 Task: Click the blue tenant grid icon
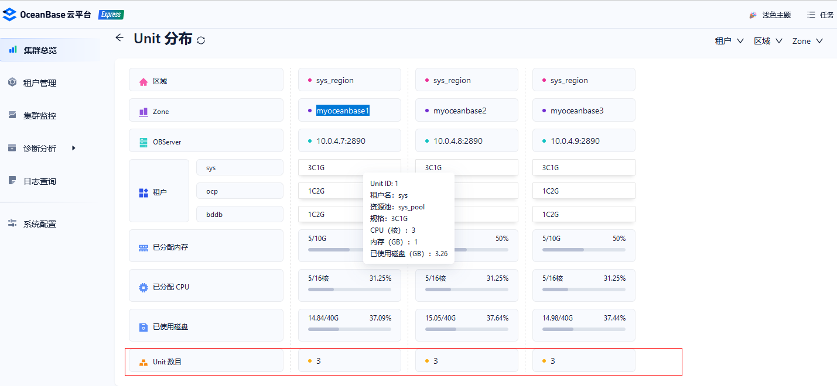point(144,192)
